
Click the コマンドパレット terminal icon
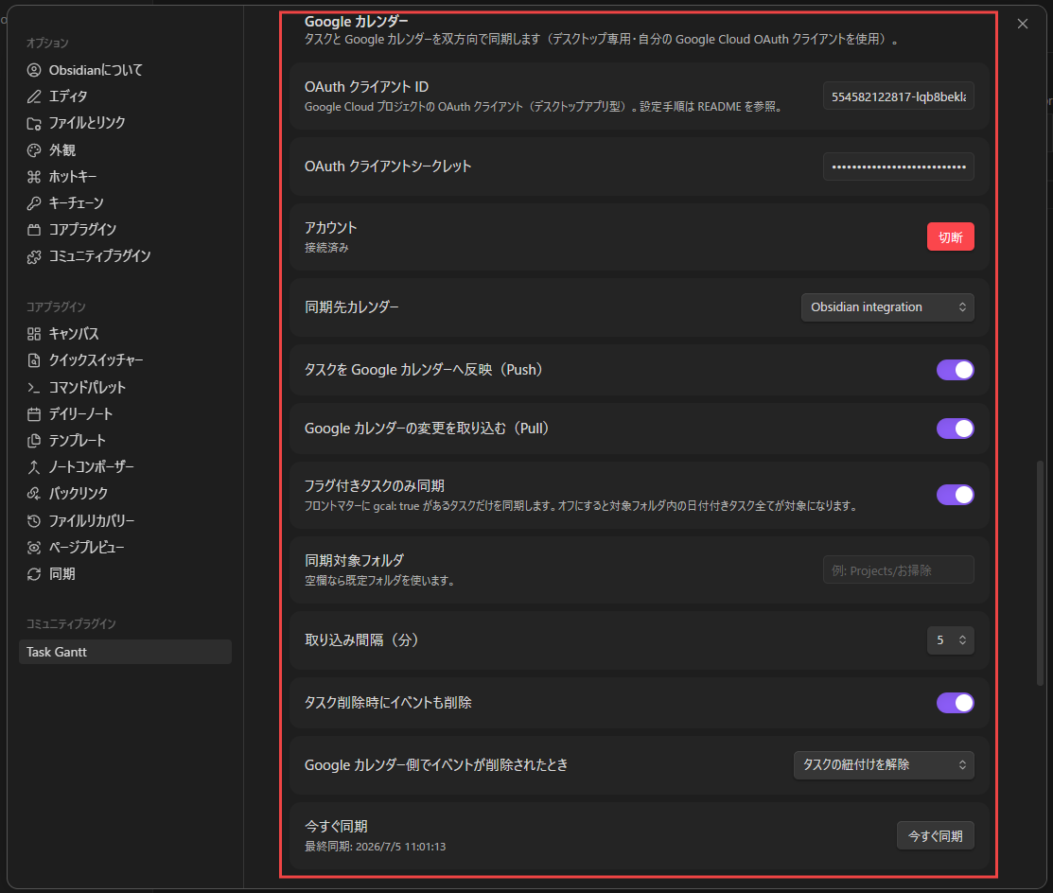[x=33, y=388]
